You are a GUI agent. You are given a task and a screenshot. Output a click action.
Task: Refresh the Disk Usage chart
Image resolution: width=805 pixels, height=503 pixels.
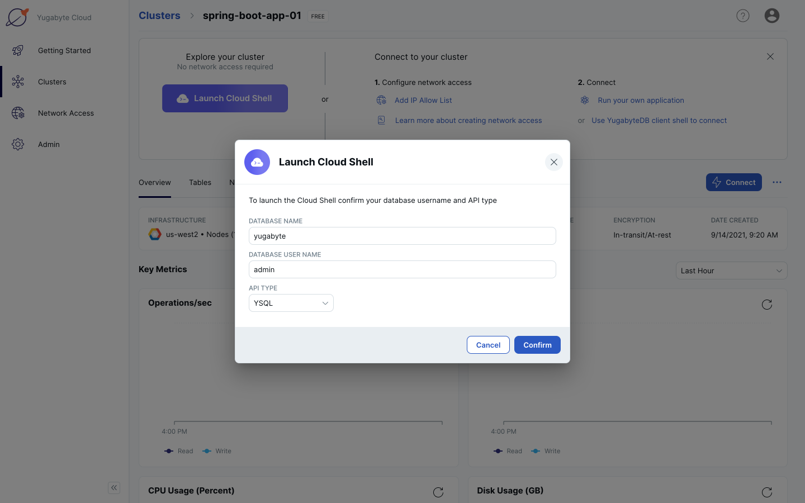point(766,492)
